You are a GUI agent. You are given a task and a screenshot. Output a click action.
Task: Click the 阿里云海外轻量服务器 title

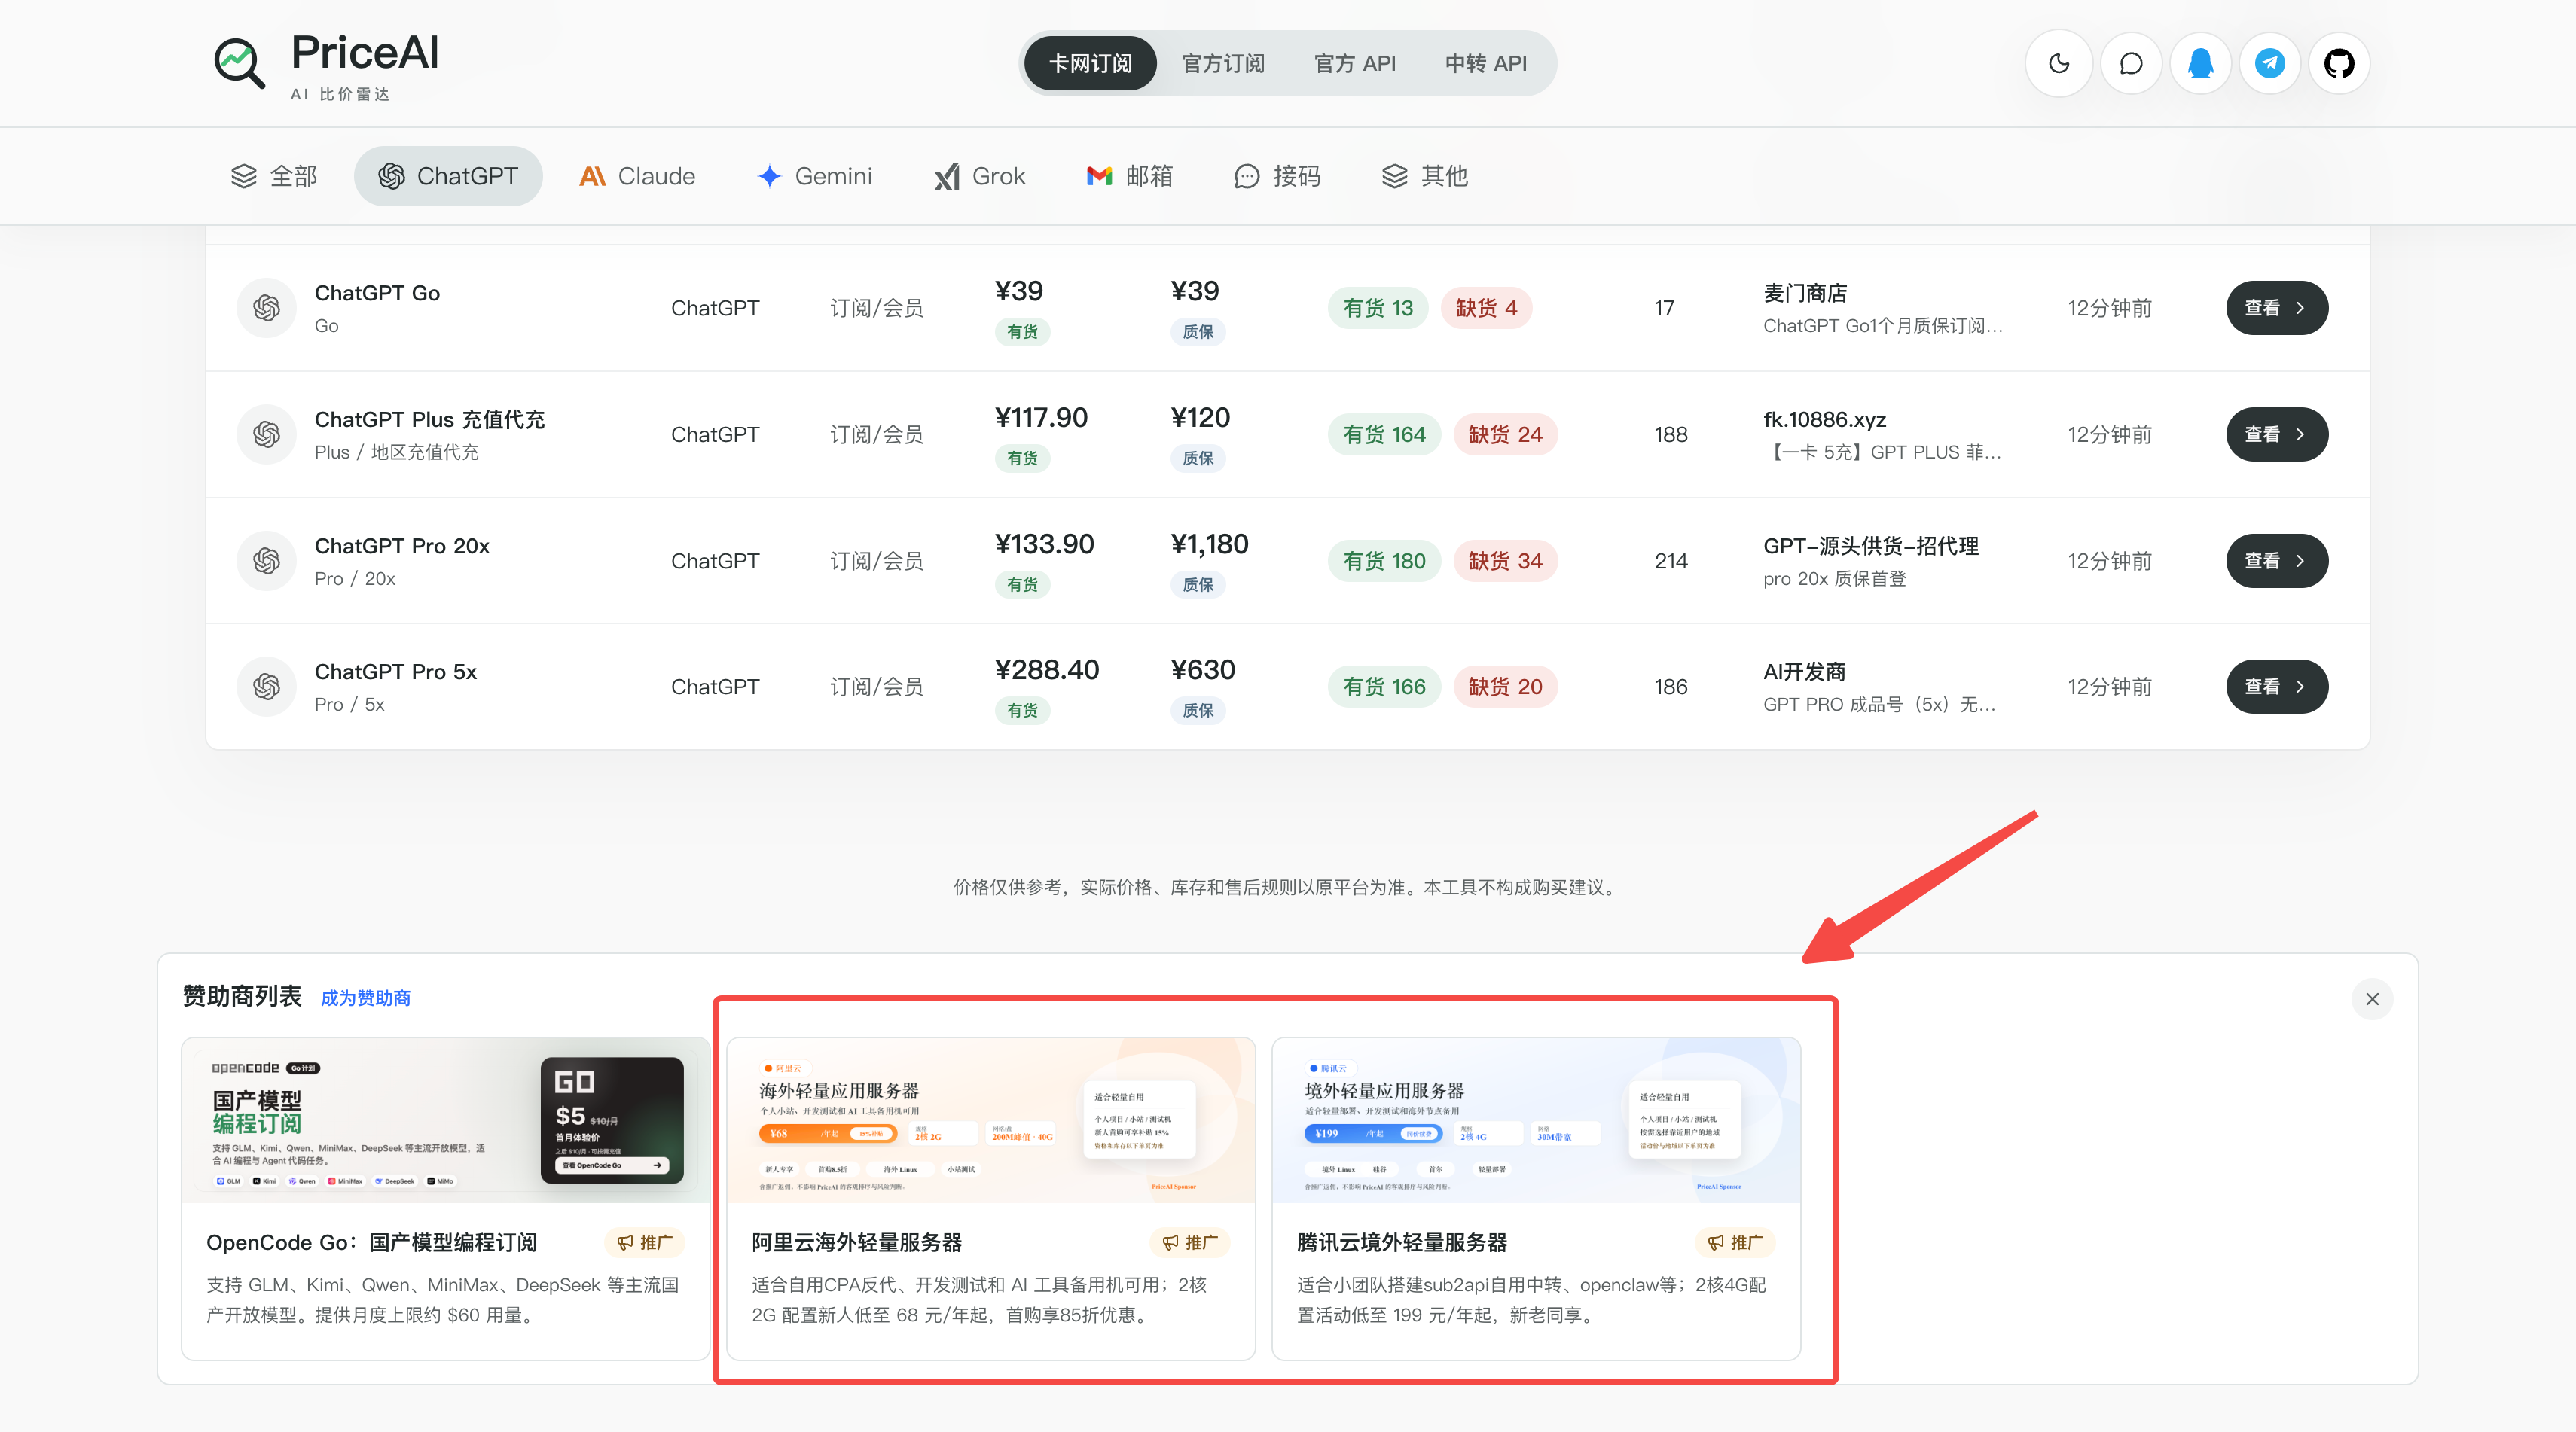click(x=856, y=1242)
